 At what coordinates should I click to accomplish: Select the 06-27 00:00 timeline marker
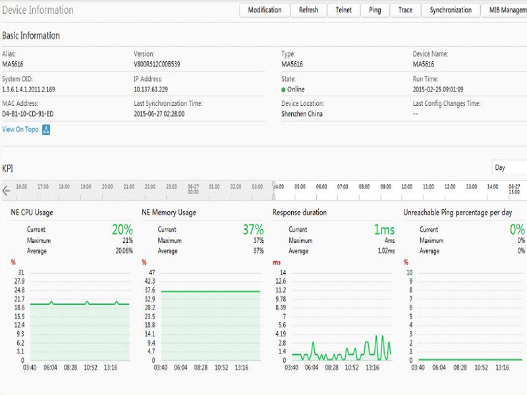pos(193,189)
